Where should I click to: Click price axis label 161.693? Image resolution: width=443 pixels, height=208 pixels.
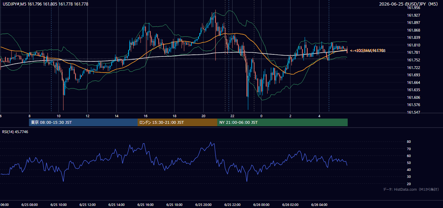[x=414, y=75]
